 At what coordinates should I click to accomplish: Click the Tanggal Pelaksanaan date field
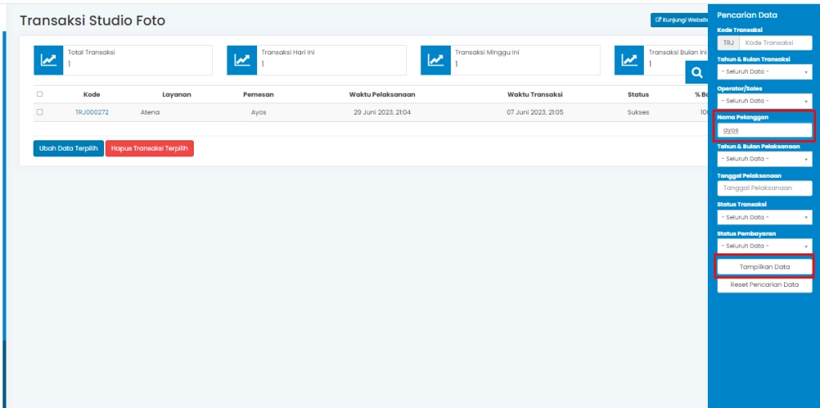point(764,188)
